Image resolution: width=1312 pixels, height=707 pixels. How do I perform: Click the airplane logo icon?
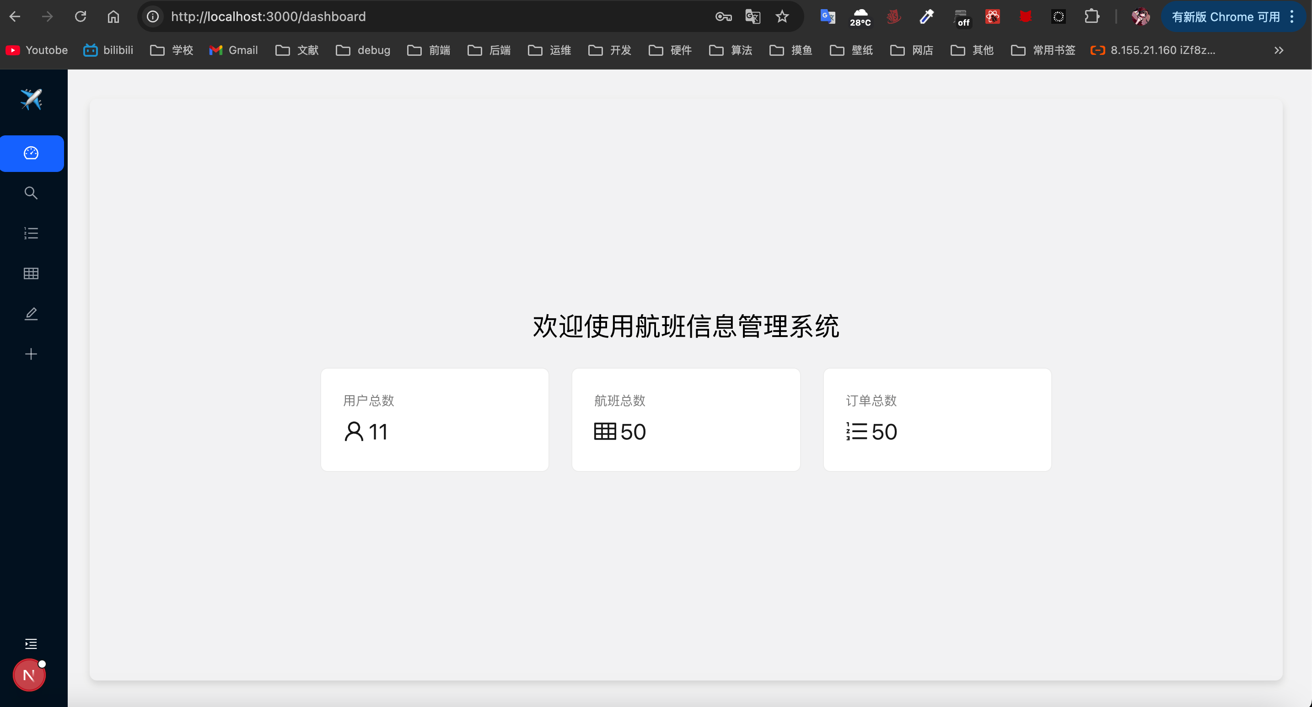31,99
